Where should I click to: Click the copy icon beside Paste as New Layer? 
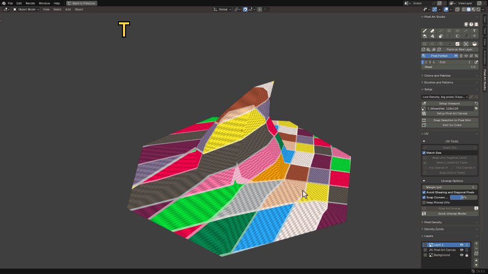coord(423,49)
